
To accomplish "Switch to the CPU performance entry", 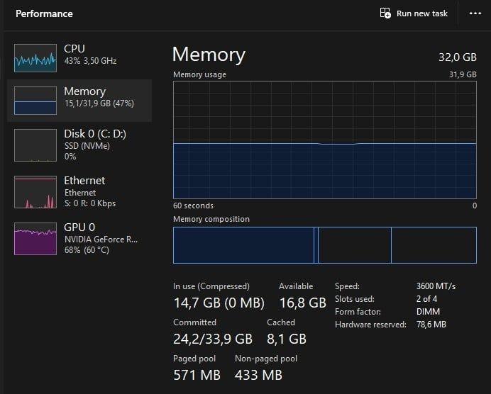I will (x=80, y=58).
